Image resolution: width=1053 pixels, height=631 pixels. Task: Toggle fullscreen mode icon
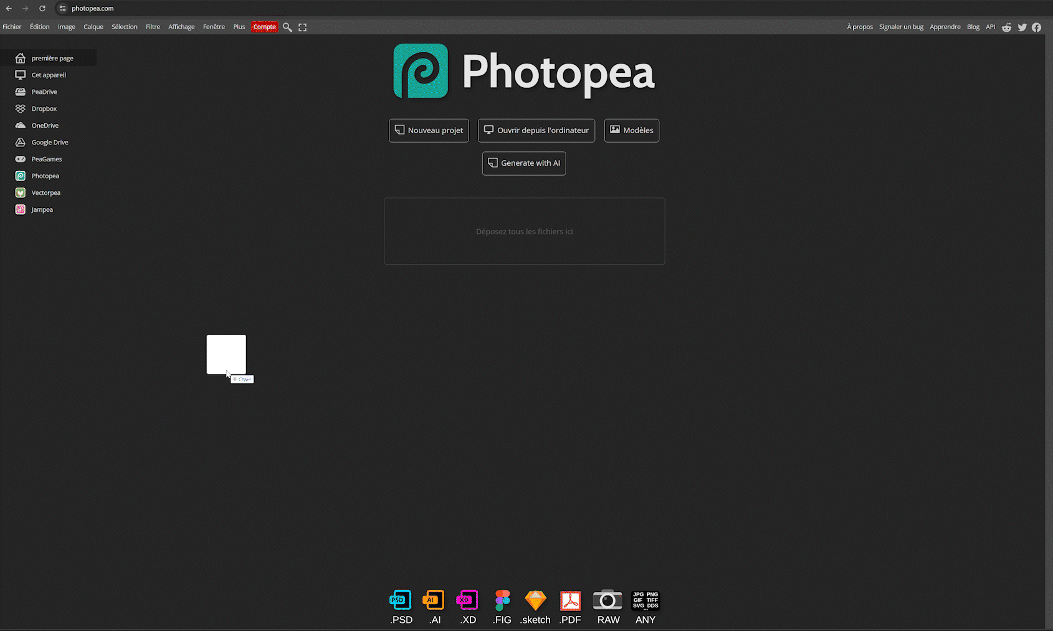pyautogui.click(x=302, y=27)
